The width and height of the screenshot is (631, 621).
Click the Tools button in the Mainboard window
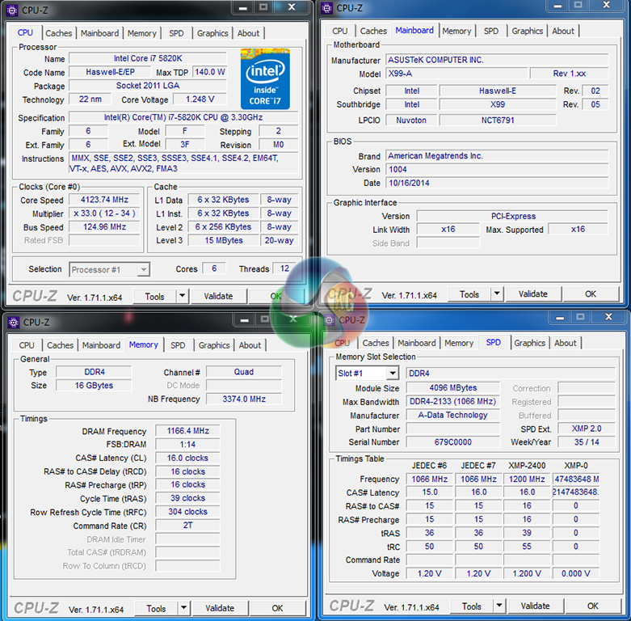coord(469,294)
